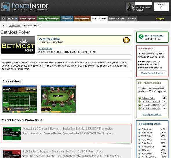
Task: Click arrow icon beside PokerStars rakeback
Action: click(x=139, y=129)
